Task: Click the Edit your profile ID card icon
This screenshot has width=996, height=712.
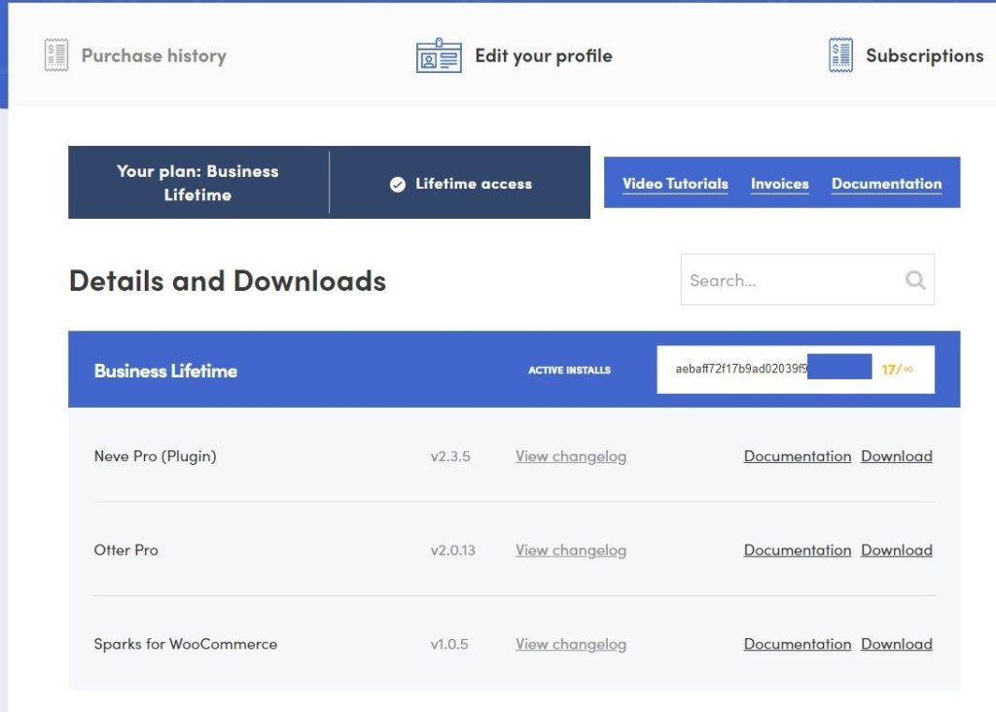Action: pos(439,56)
